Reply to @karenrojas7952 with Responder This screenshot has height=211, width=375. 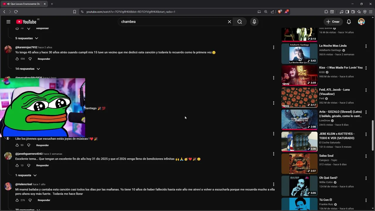[x=44, y=59]
